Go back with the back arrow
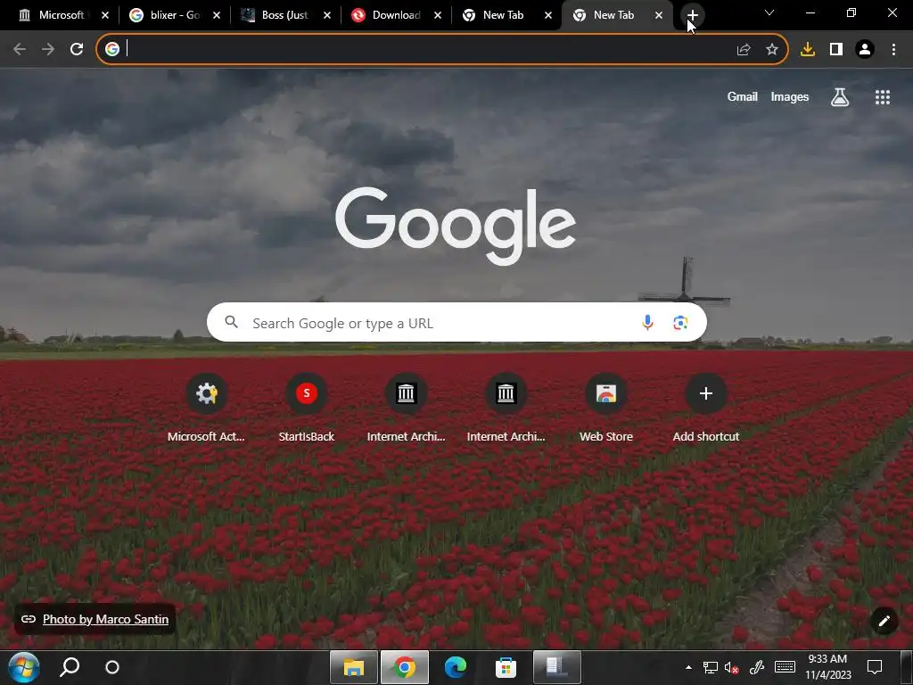The height and width of the screenshot is (685, 913). coord(20,50)
